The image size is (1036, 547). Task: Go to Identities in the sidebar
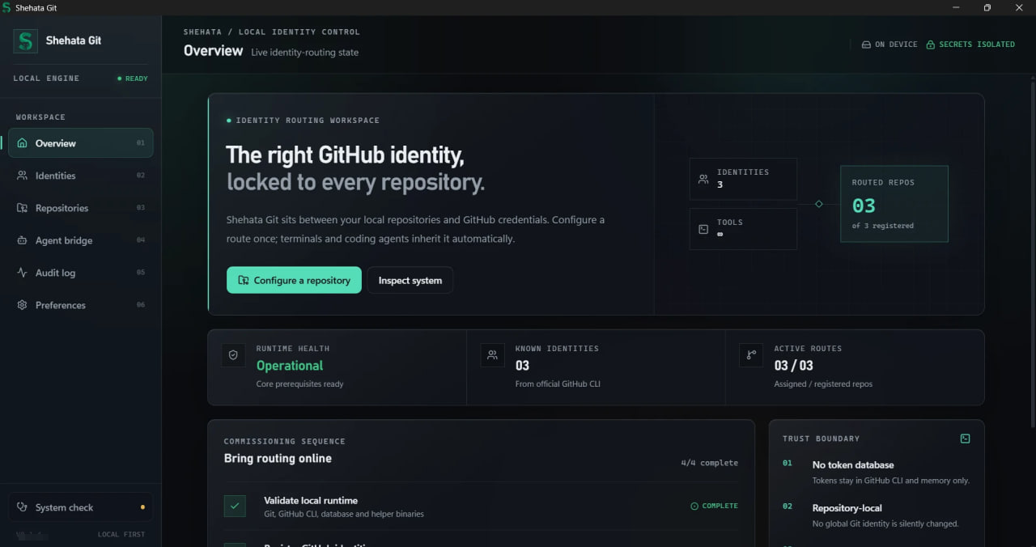tap(81, 176)
